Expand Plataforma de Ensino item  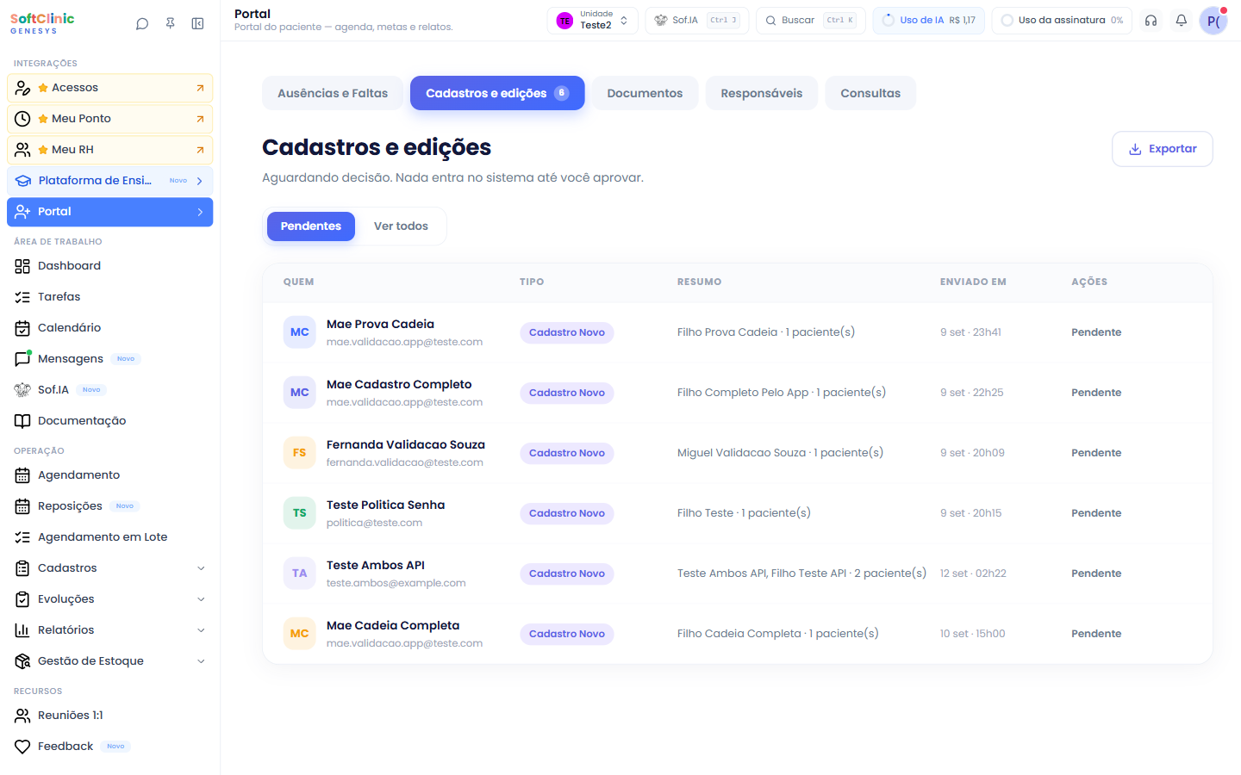point(109,181)
